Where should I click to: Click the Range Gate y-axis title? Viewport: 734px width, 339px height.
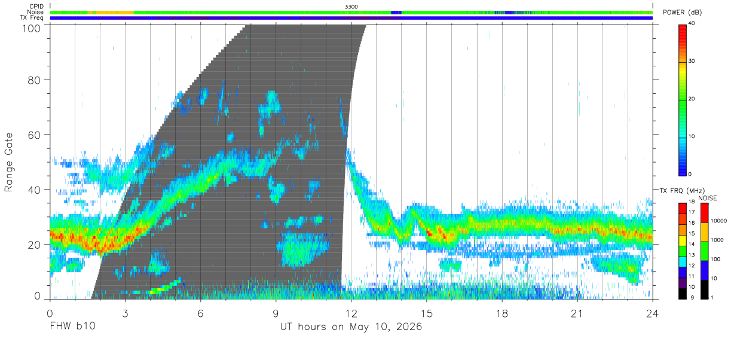click(x=9, y=162)
